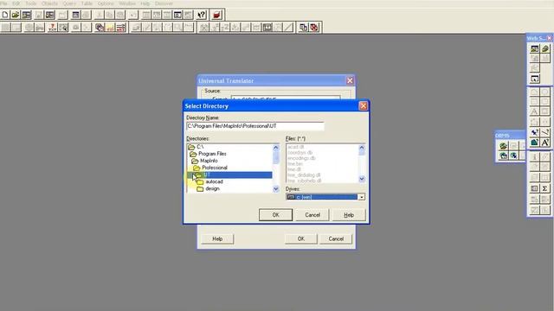The height and width of the screenshot is (311, 554).
Task: Close the Universal Translator window
Action: click(350, 80)
